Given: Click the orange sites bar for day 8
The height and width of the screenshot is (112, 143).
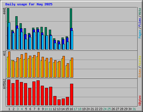Looking at the screenshot, I should pyautogui.click(x=39, y=65).
